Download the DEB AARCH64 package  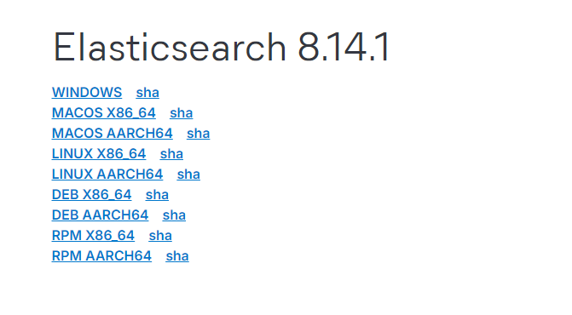click(100, 215)
